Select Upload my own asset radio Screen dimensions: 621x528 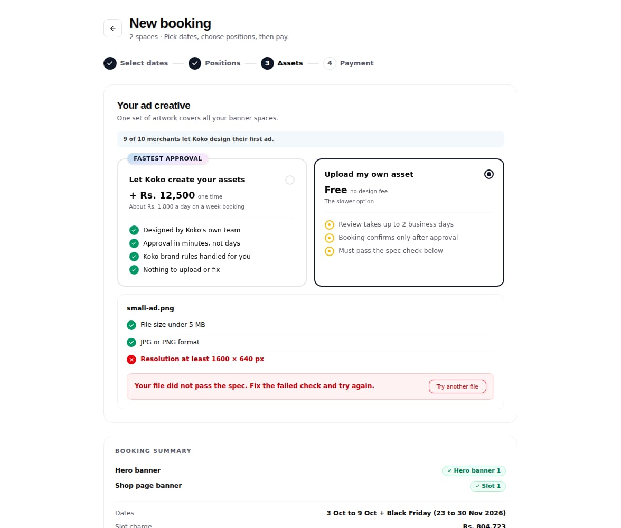point(489,174)
